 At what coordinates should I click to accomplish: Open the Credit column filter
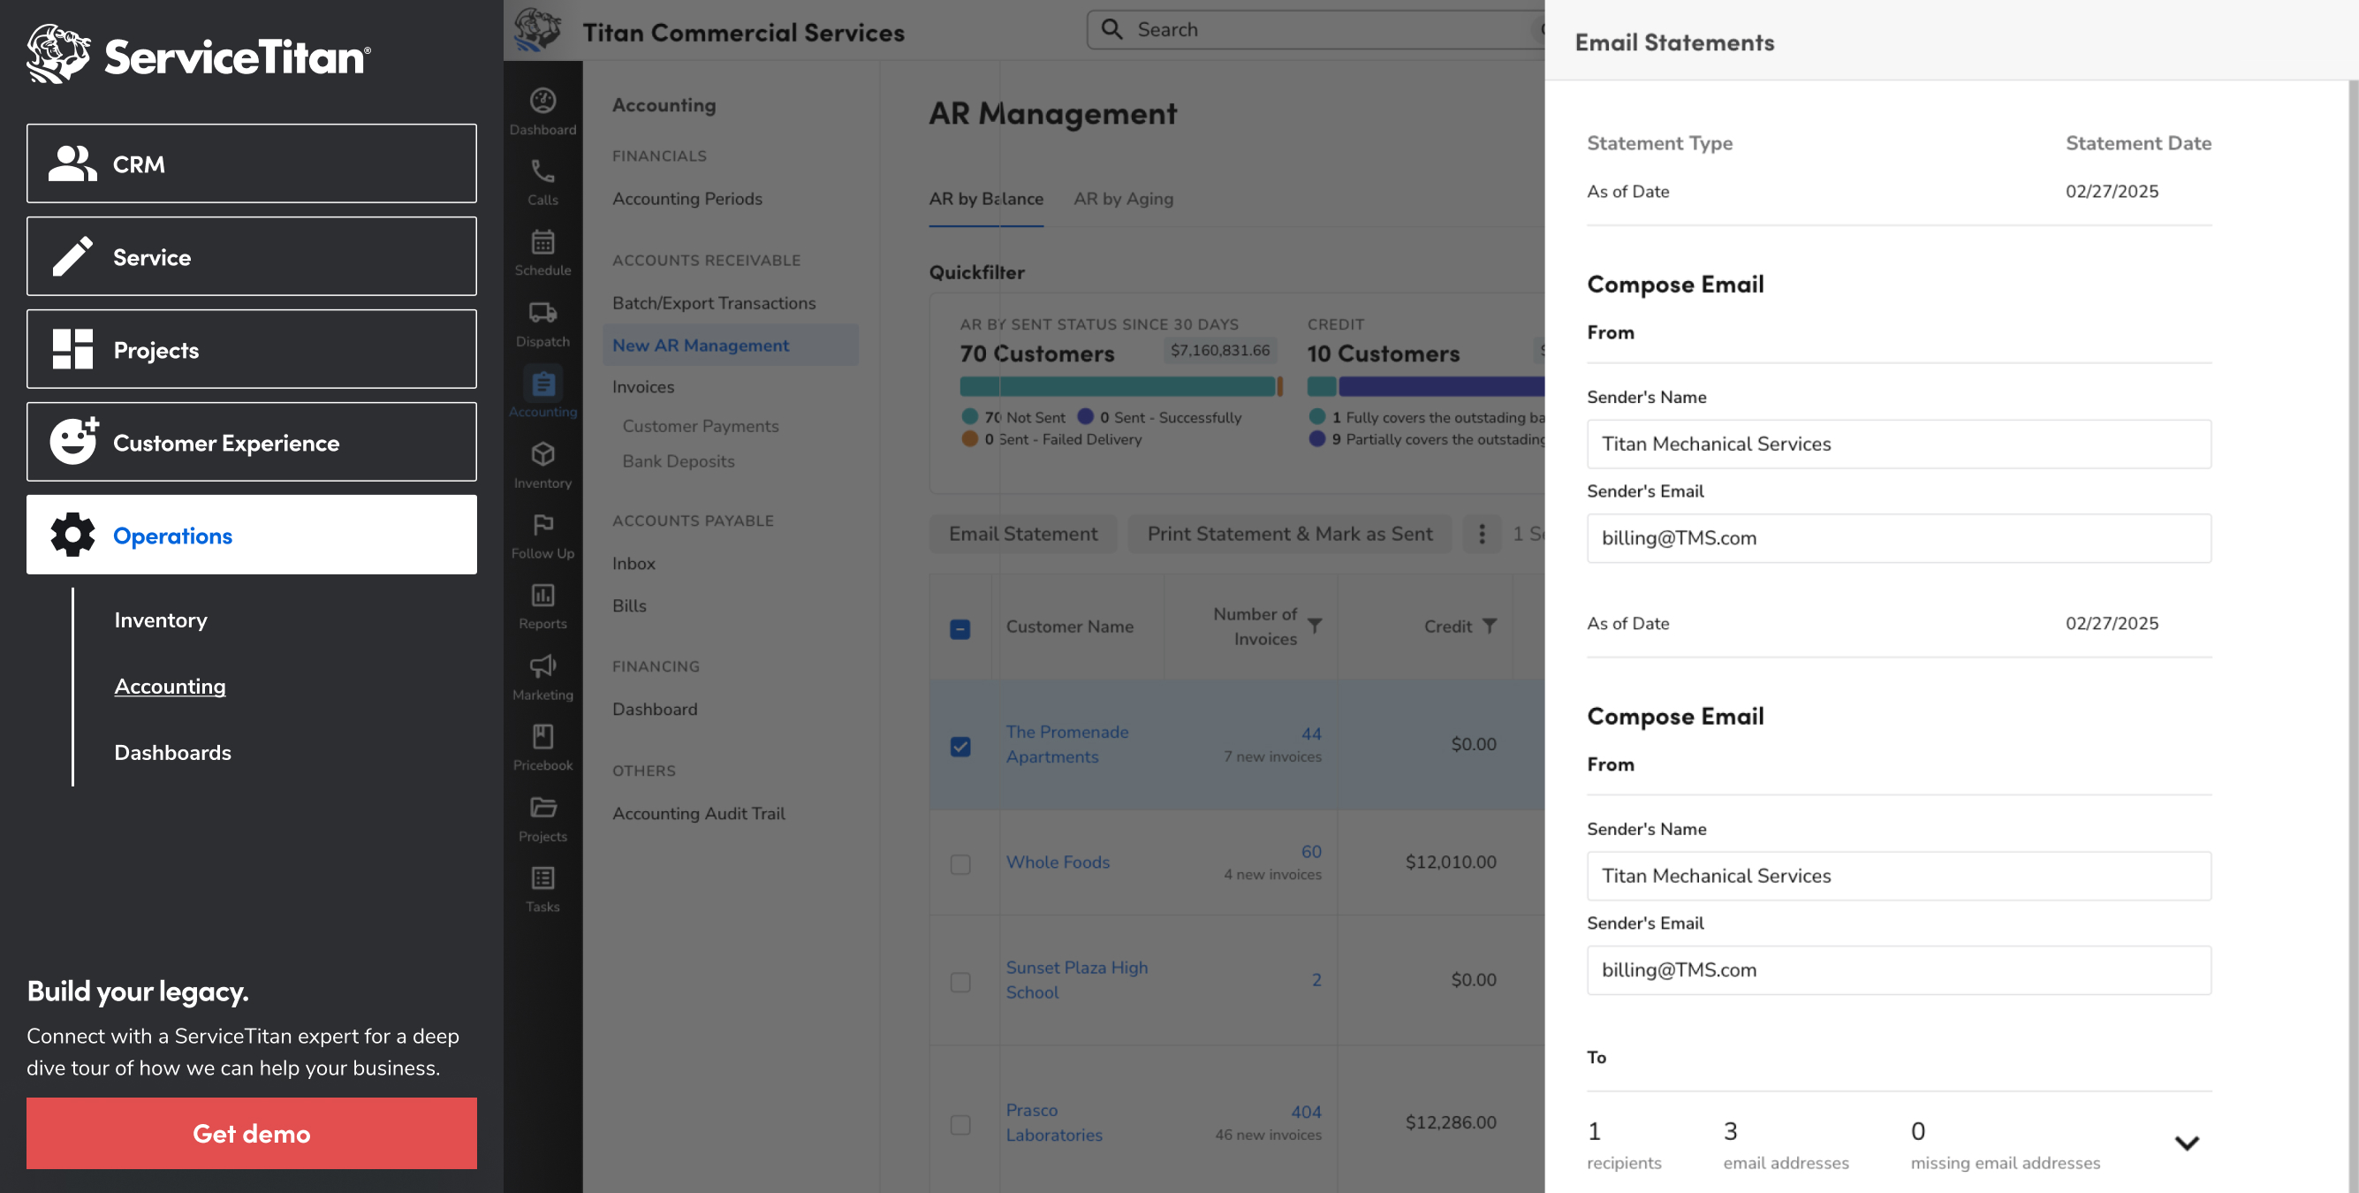pyautogui.click(x=1489, y=626)
